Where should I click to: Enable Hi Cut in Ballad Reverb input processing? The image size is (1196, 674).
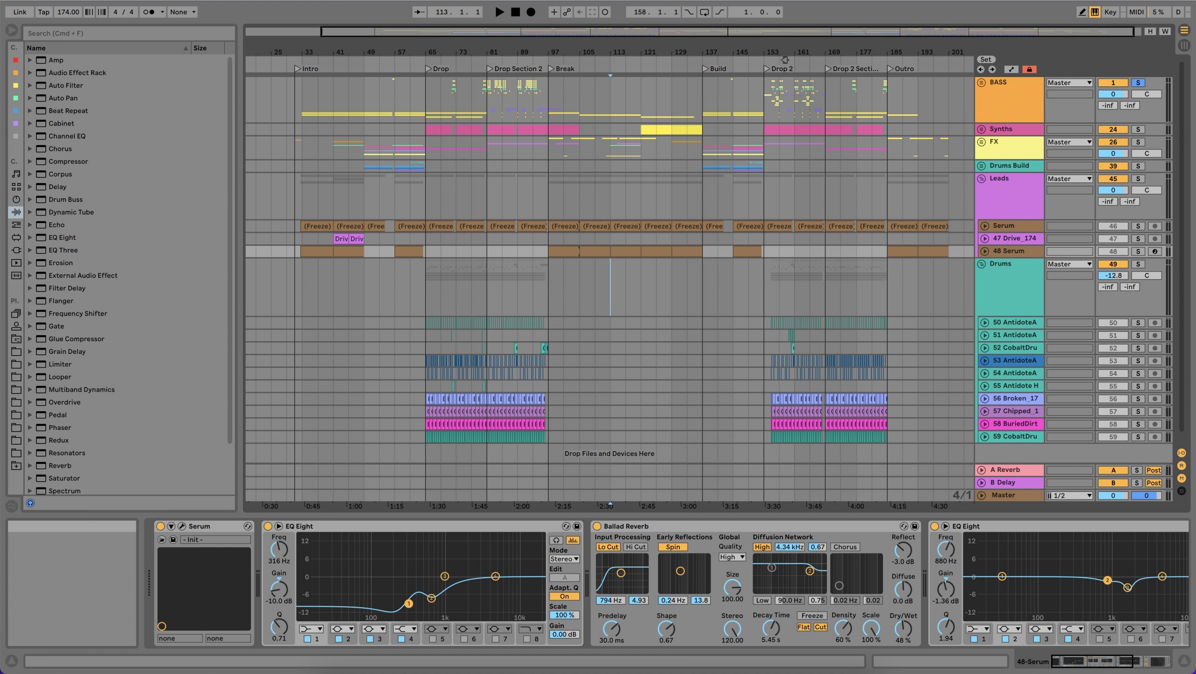(635, 547)
